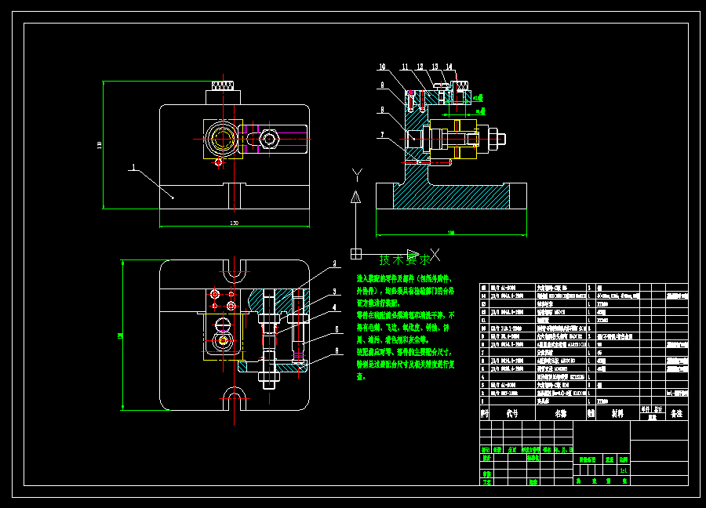Select the 备注 column header cell

pos(677,413)
